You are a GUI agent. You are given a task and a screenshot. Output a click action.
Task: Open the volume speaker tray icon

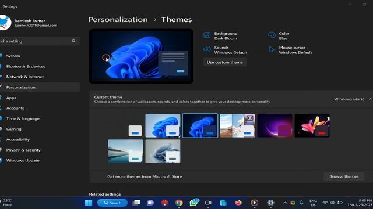[333, 203]
